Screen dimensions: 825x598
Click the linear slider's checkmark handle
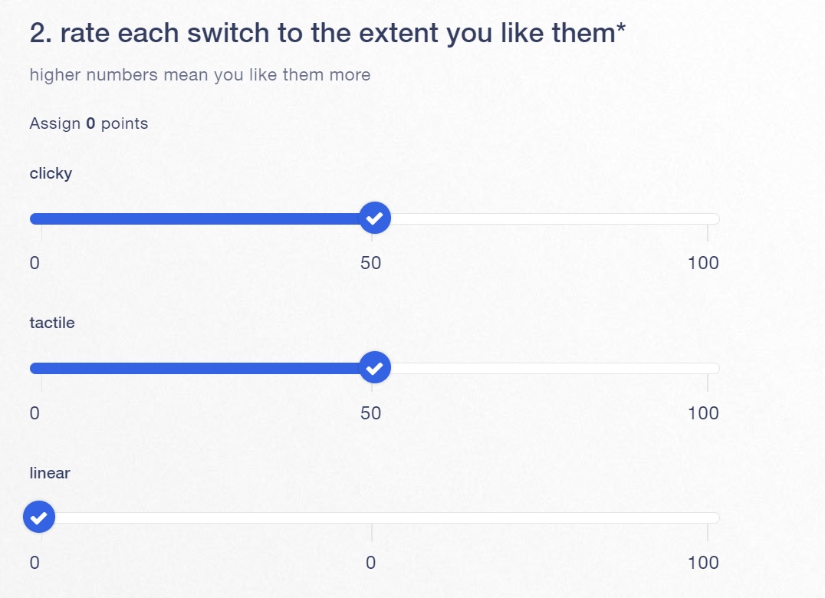[38, 517]
